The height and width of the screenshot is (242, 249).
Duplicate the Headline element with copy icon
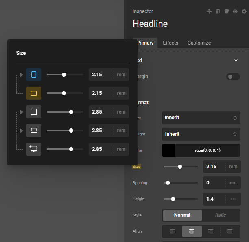218,11
